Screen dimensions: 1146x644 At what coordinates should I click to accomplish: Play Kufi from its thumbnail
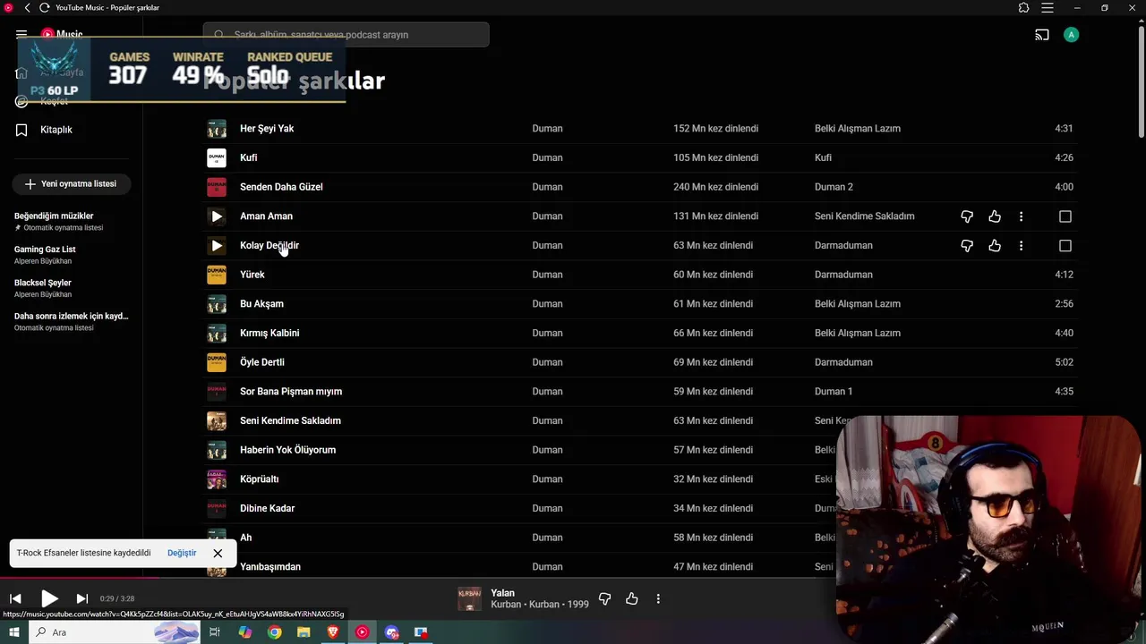point(217,158)
